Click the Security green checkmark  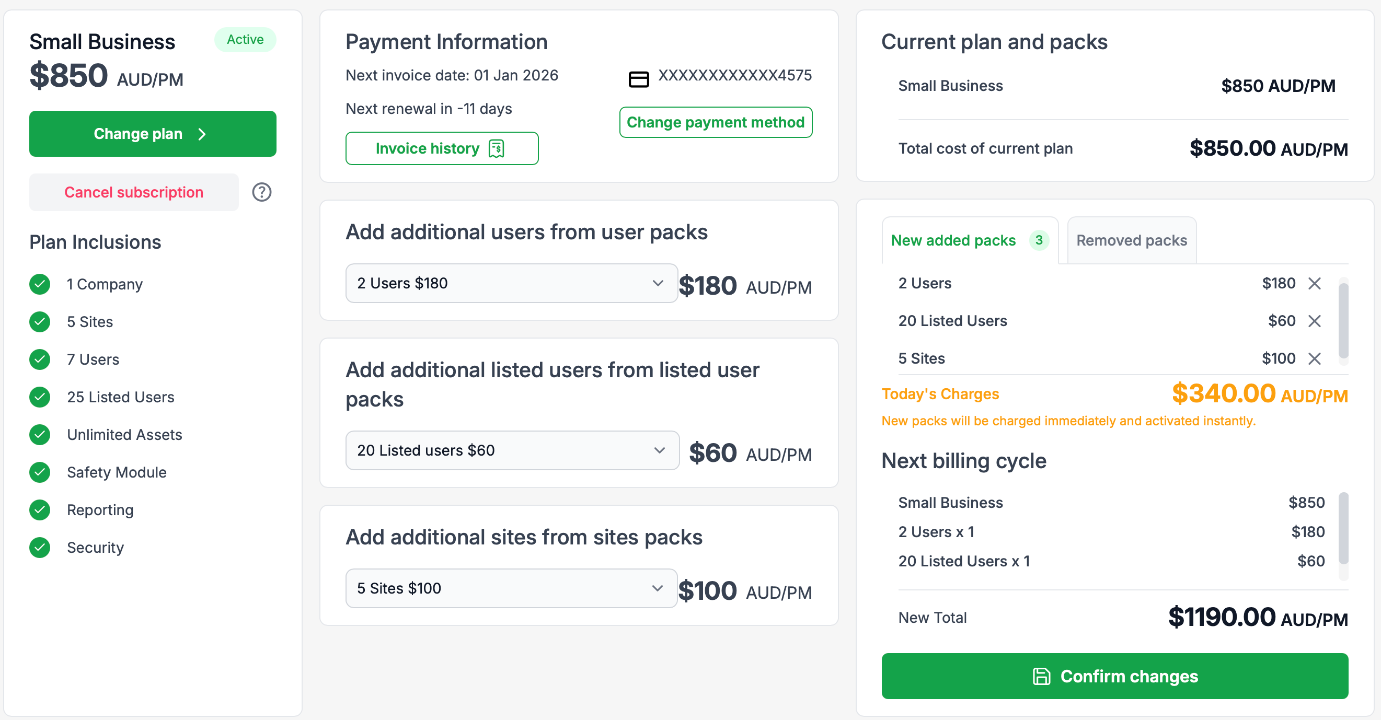coord(40,547)
